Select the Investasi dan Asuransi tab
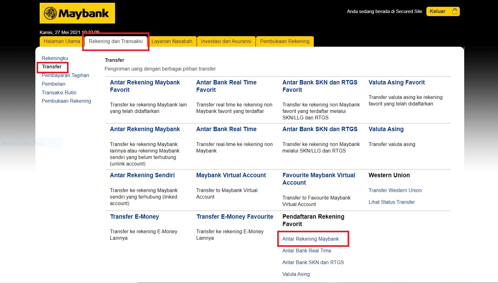This screenshot has width=498, height=283. pos(226,41)
